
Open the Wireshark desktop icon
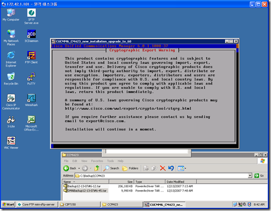pos(31,100)
